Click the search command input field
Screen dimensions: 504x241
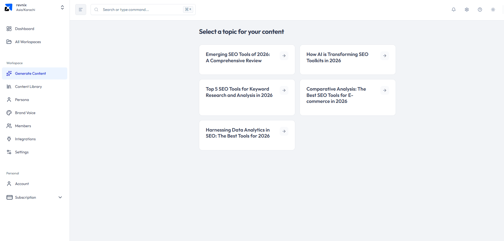pyautogui.click(x=143, y=10)
